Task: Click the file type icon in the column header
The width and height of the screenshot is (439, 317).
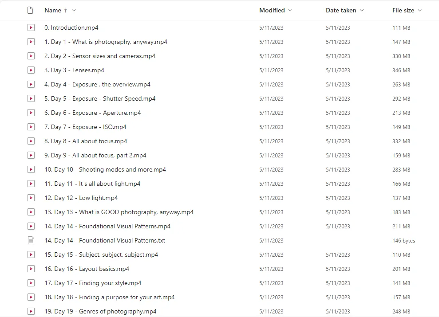Action: (x=31, y=10)
